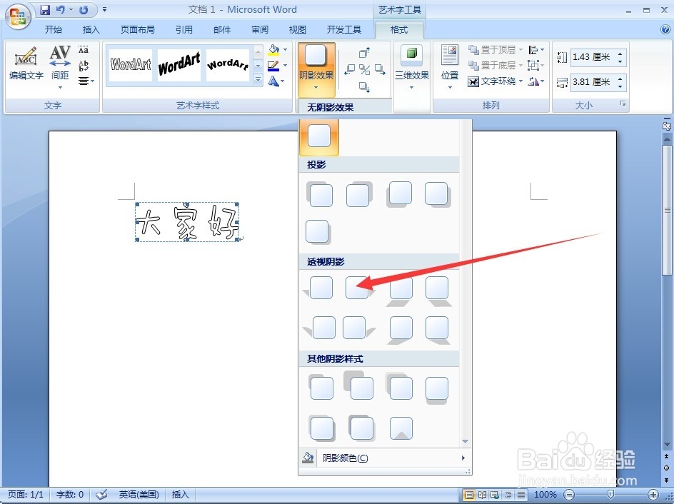Screen dimensions: 674x504
Task: Select the 大家好 WordArt object
Action: [187, 223]
